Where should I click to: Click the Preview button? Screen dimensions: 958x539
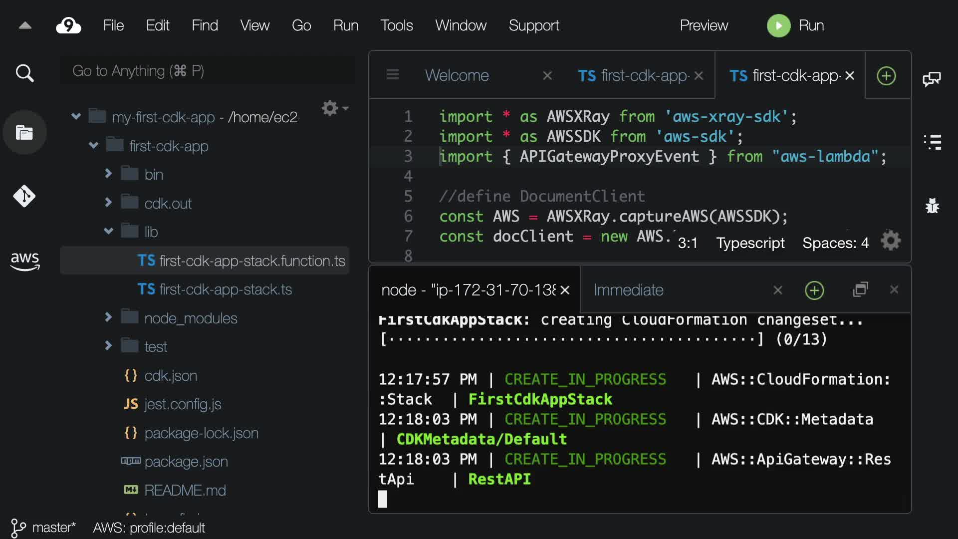(x=704, y=25)
